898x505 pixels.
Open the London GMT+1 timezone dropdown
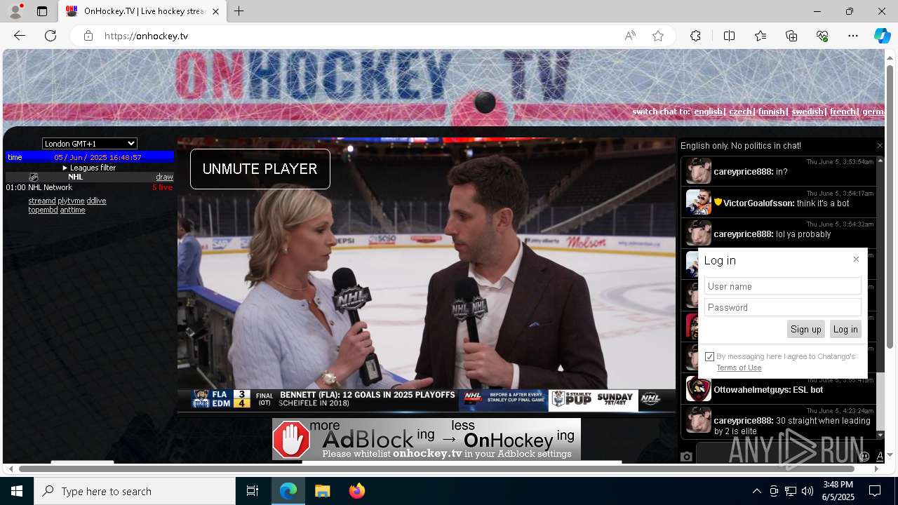tap(89, 144)
